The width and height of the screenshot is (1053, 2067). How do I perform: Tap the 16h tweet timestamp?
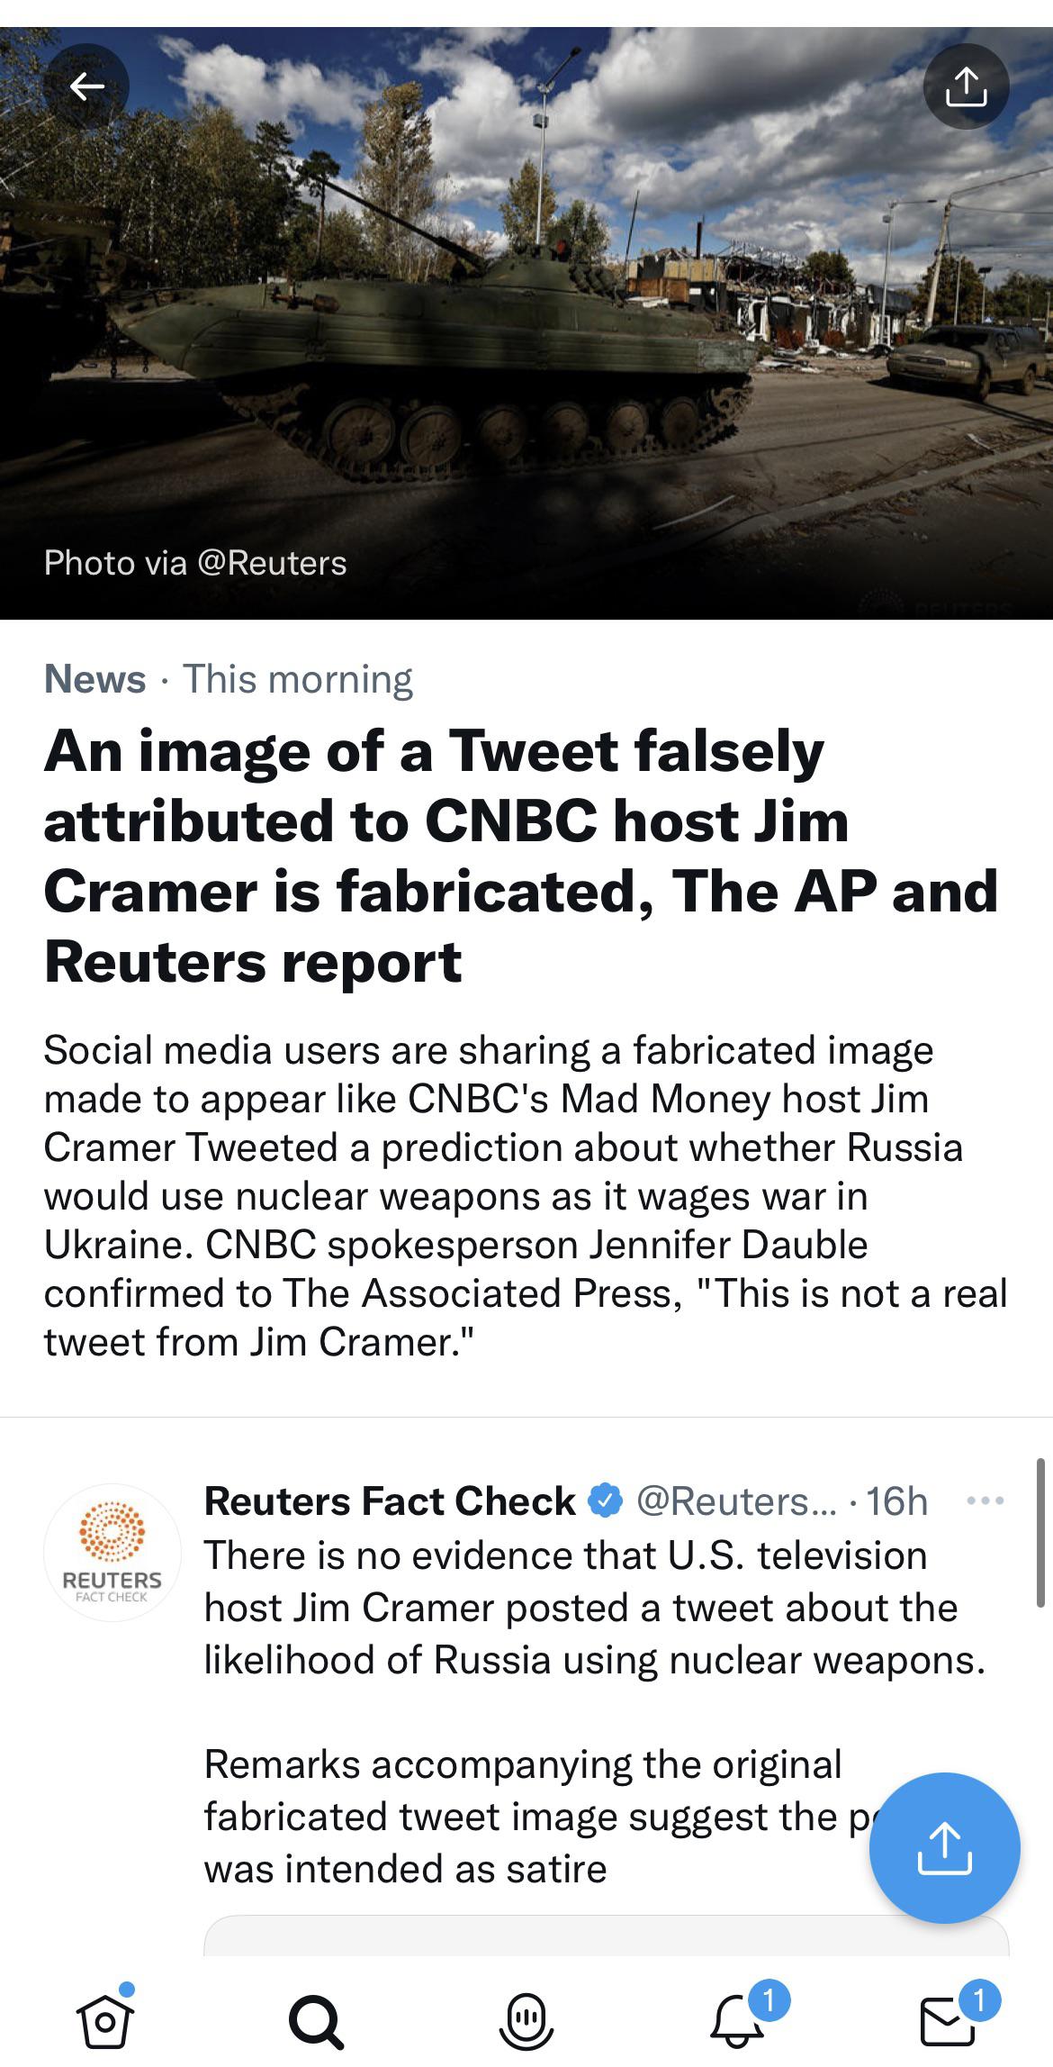pos(896,1501)
